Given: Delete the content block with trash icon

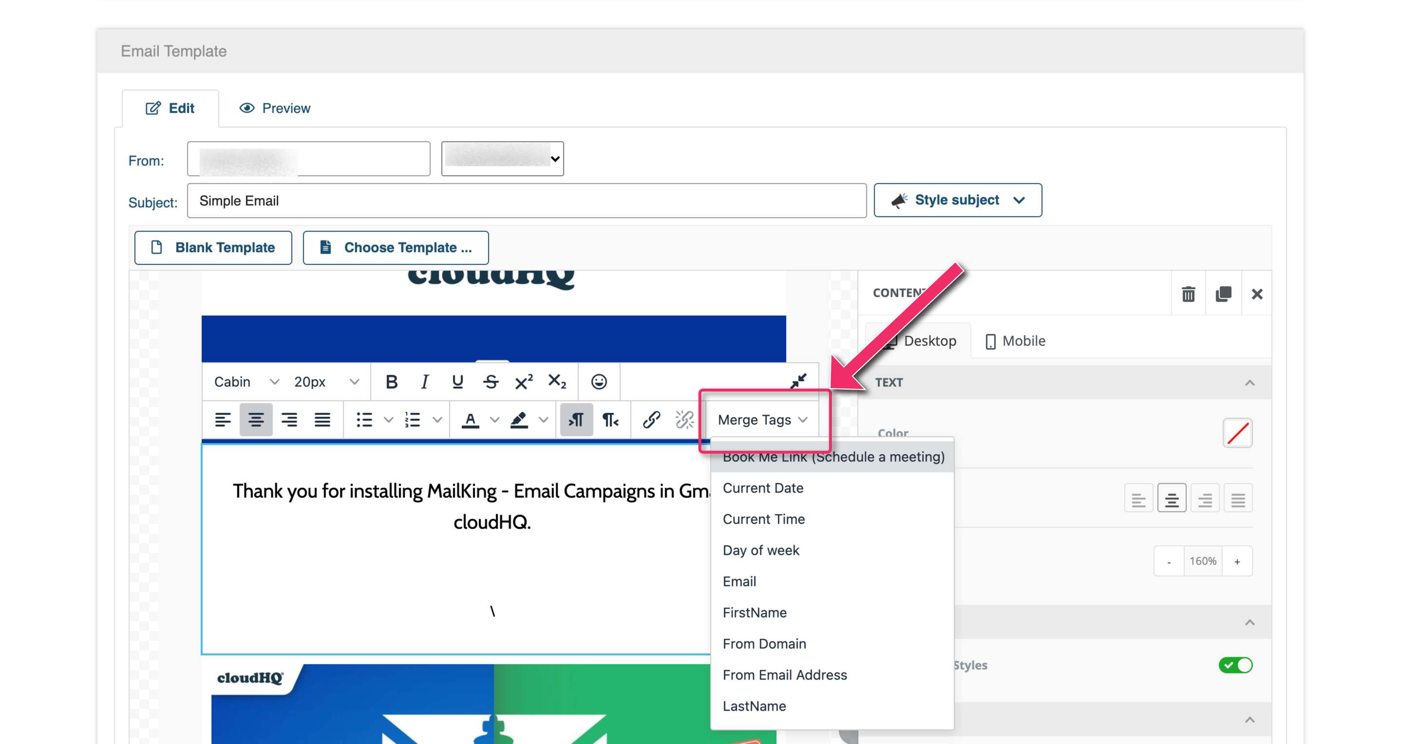Looking at the screenshot, I should tap(1188, 294).
